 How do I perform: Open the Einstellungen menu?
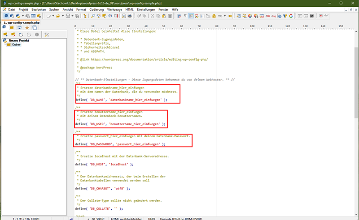coord(146,9)
